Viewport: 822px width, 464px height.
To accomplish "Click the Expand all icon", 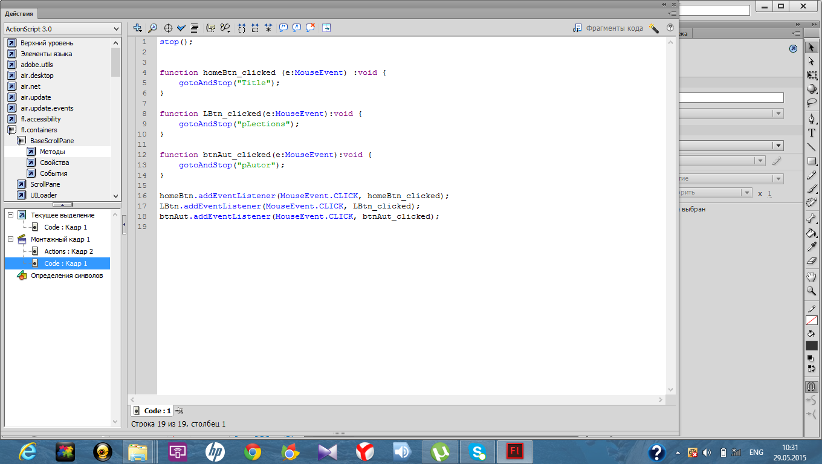I will pos(268,28).
